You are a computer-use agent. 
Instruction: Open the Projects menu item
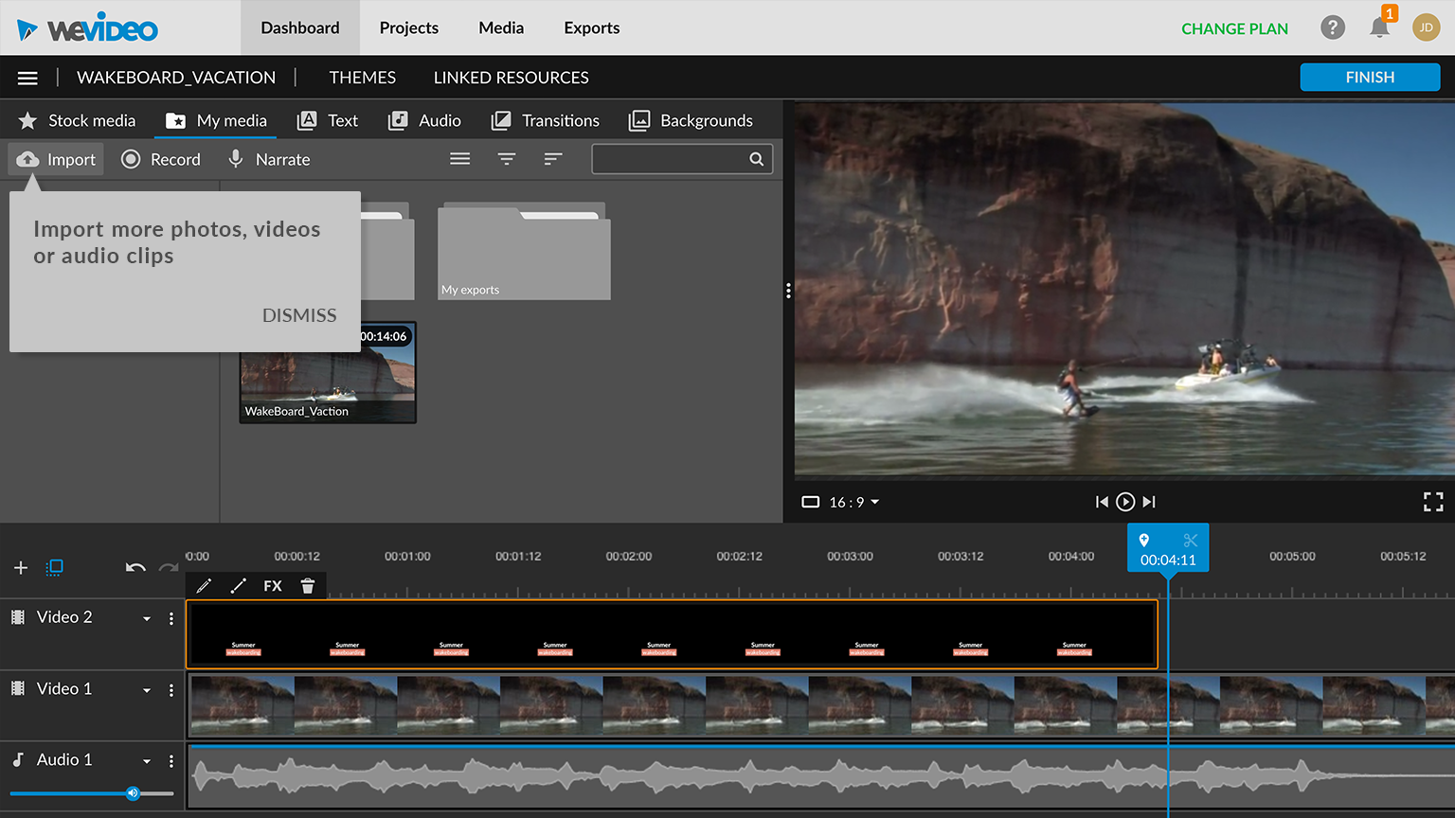408,28
